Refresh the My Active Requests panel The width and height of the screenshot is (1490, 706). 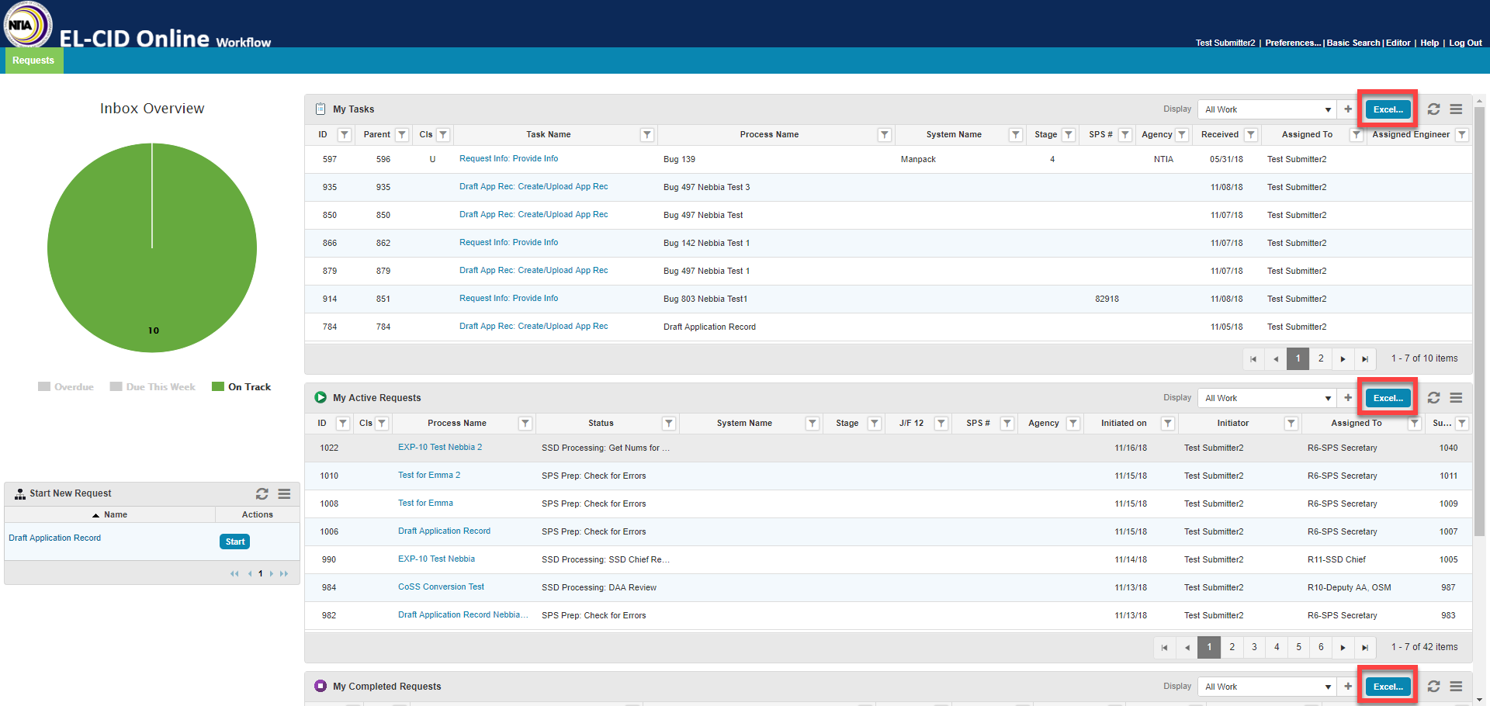tap(1433, 398)
